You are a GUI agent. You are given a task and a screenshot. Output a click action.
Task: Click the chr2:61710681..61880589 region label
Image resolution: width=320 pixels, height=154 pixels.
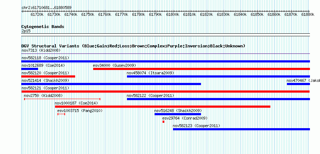[46, 8]
